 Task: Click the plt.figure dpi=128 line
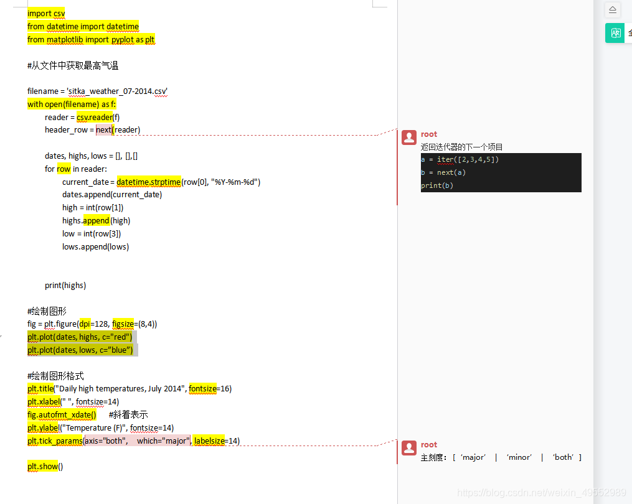coord(92,324)
